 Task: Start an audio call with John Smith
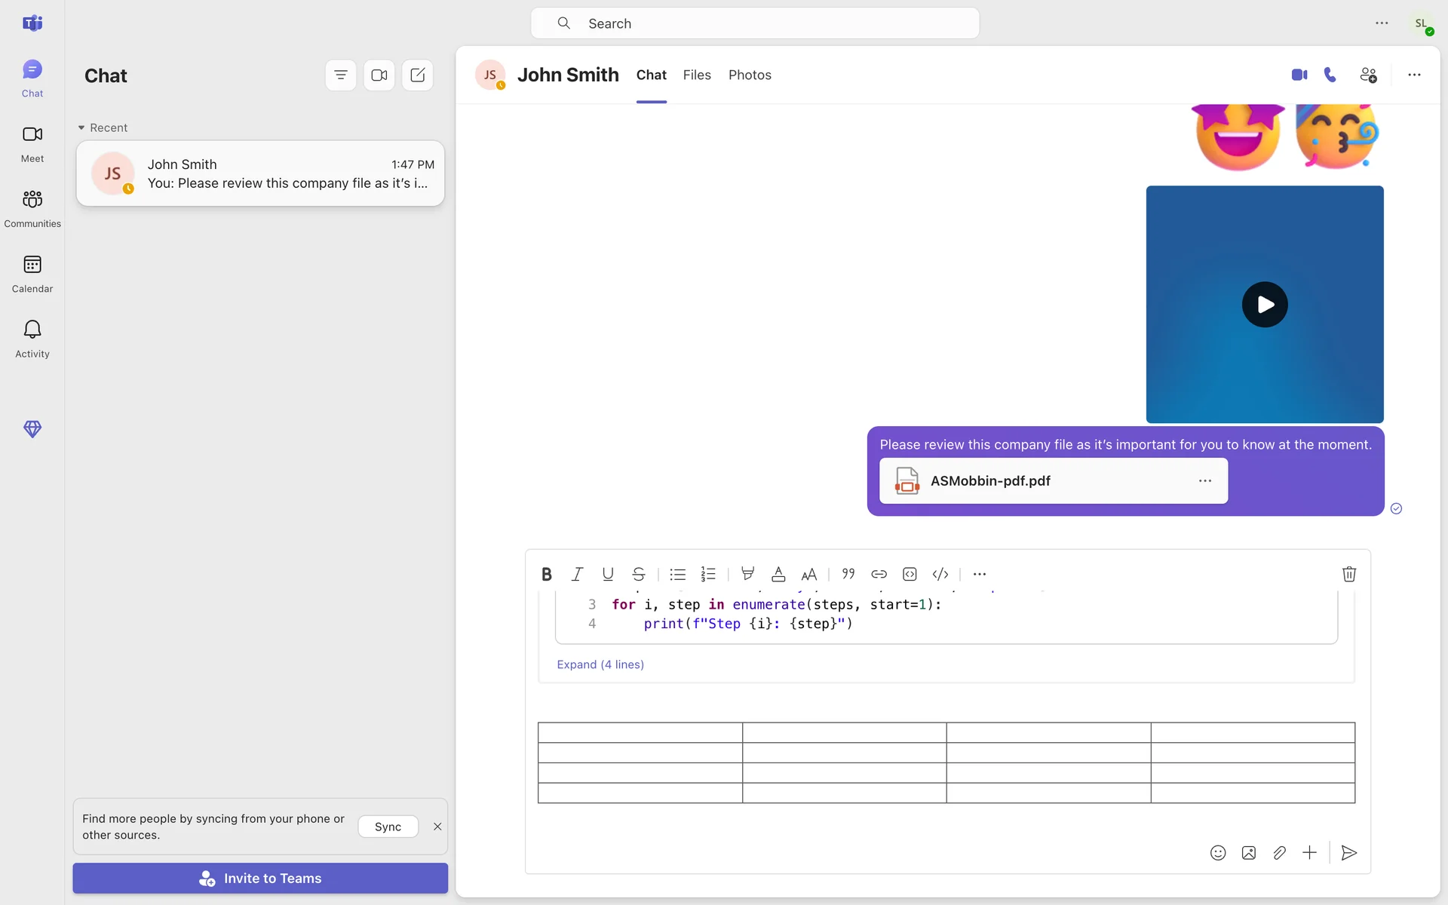pos(1330,75)
